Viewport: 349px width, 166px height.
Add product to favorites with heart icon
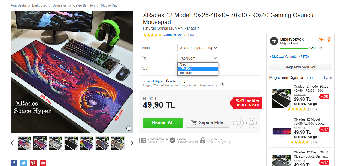pyautogui.click(x=239, y=123)
